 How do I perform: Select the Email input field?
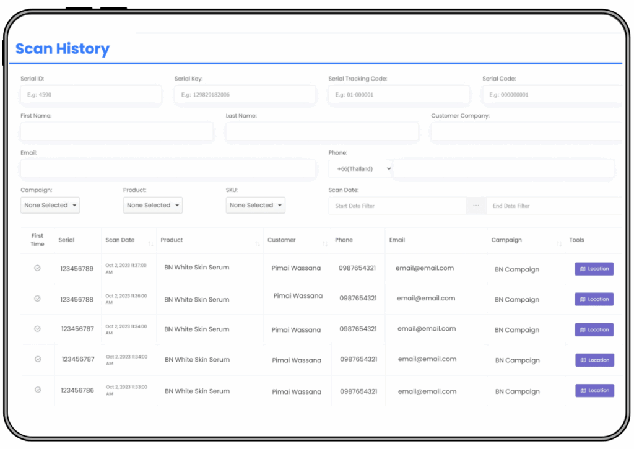point(168,168)
